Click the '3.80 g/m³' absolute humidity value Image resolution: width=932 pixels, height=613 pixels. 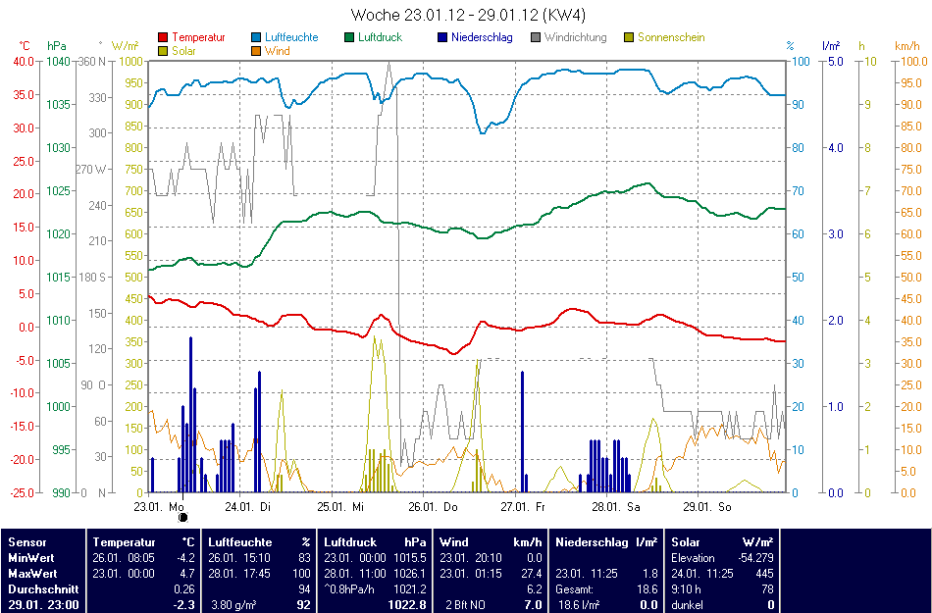pos(233,605)
